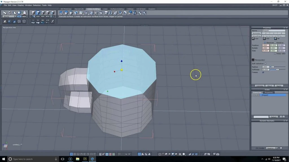Toggle the Soft selection checkbox

266,63
